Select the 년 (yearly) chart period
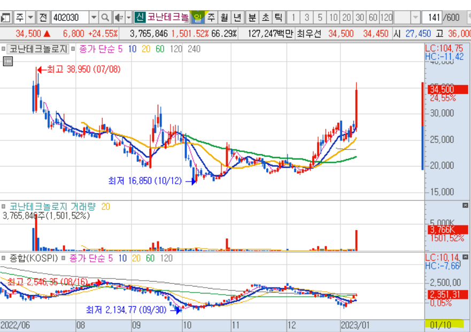 click(x=237, y=18)
